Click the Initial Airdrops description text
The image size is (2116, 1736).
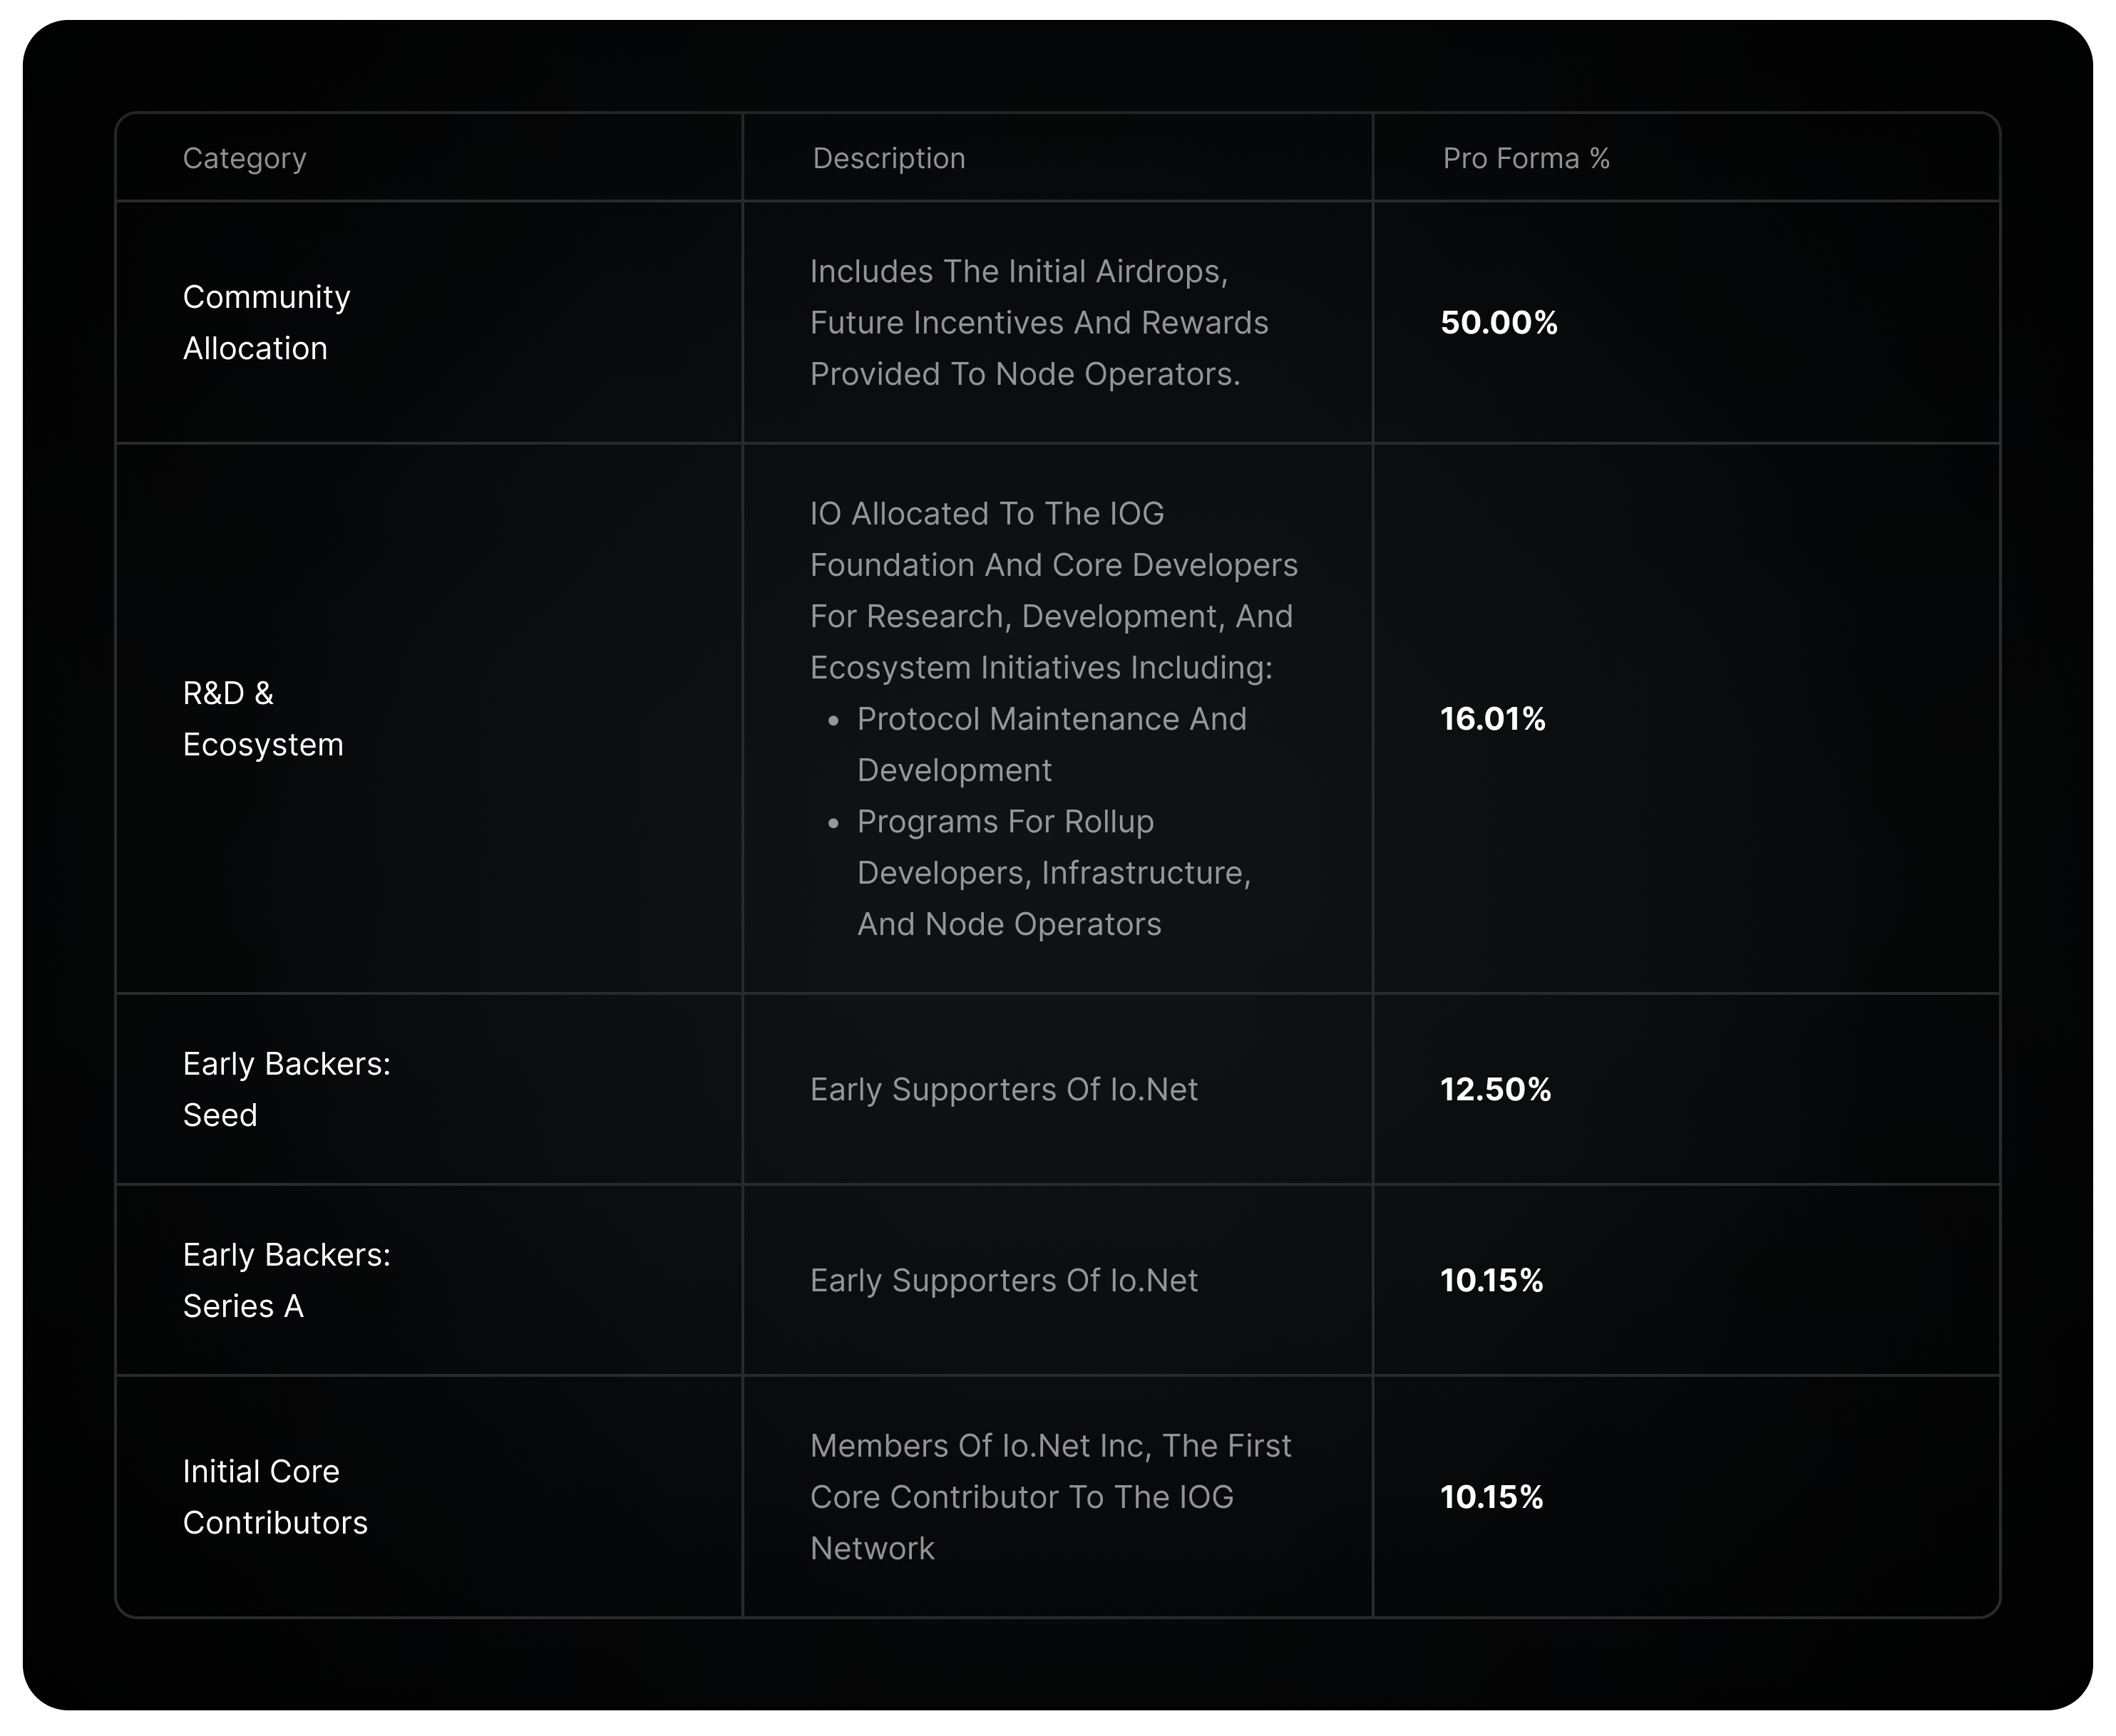point(1039,322)
